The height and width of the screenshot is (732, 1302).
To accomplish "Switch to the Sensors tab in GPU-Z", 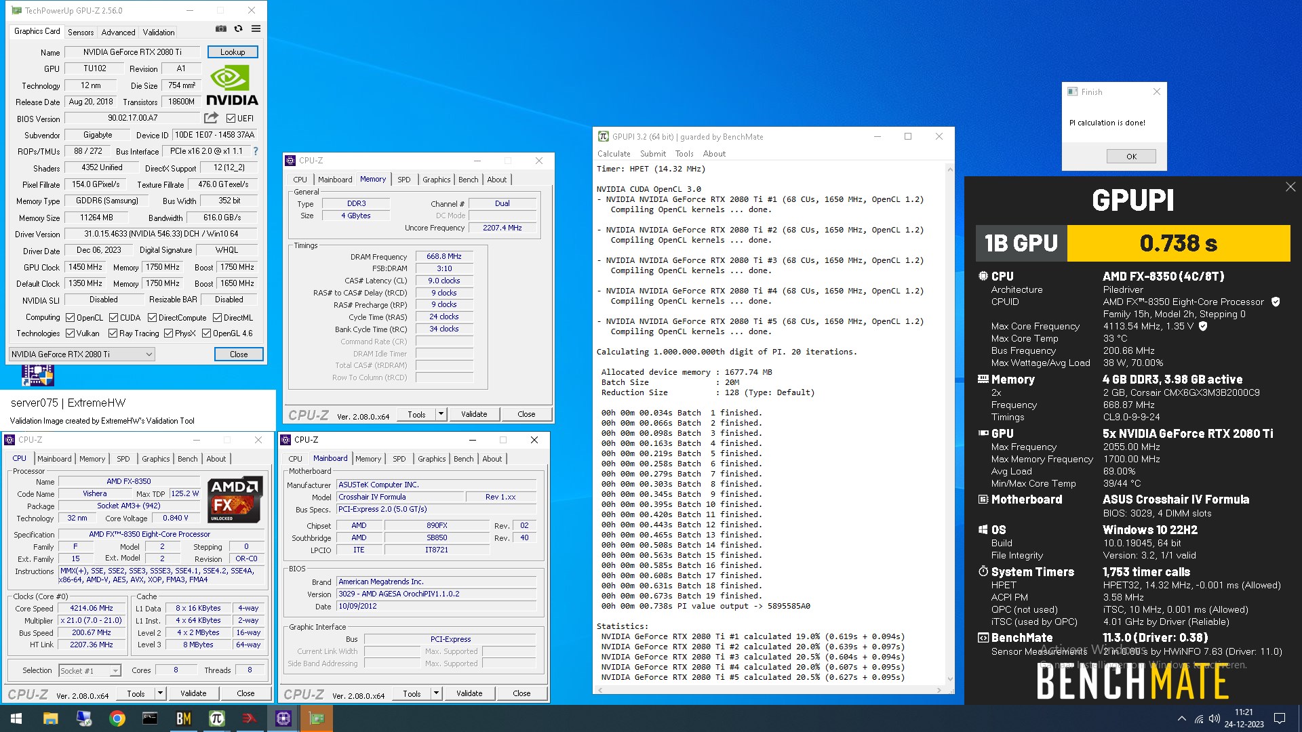I will pos(81,32).
